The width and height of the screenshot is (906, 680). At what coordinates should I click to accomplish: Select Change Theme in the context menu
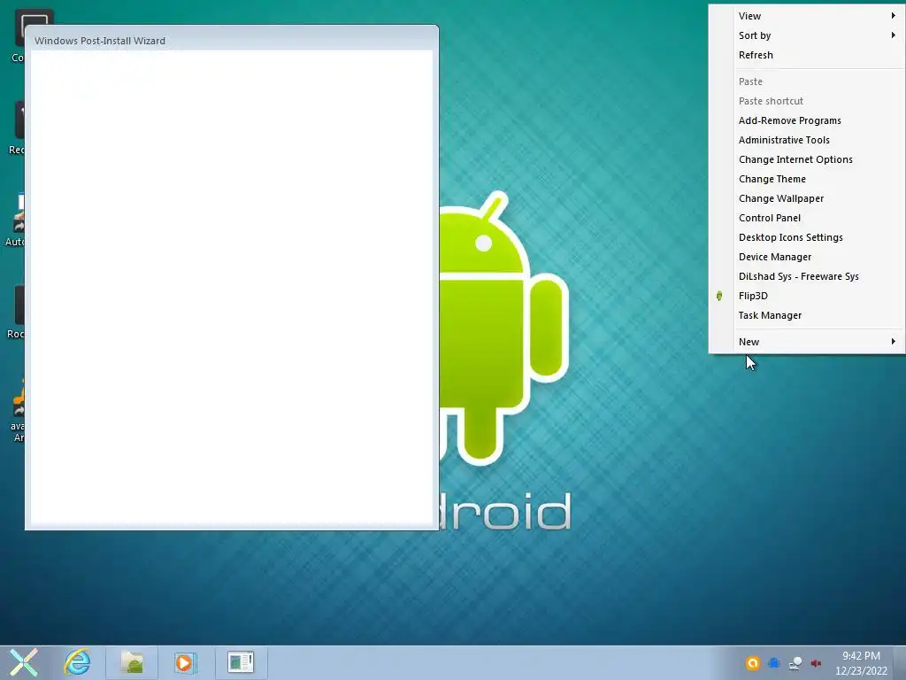807,179
